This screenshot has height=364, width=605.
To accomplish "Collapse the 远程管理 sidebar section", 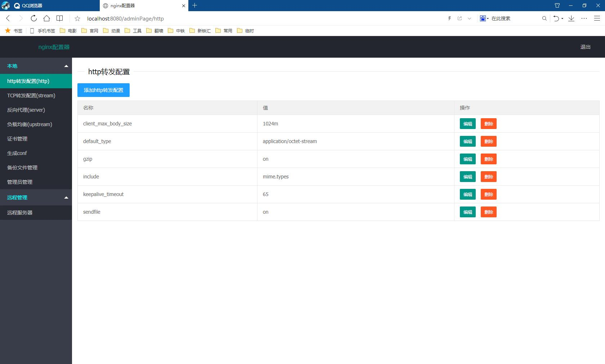I will [x=36, y=197].
